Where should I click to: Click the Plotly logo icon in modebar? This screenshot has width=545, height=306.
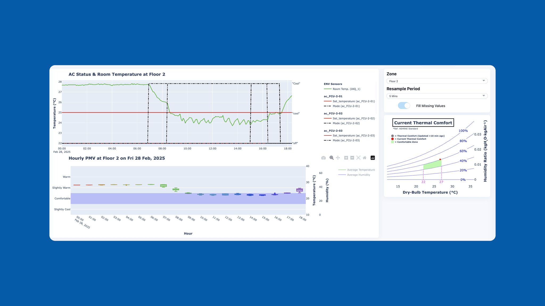click(373, 158)
